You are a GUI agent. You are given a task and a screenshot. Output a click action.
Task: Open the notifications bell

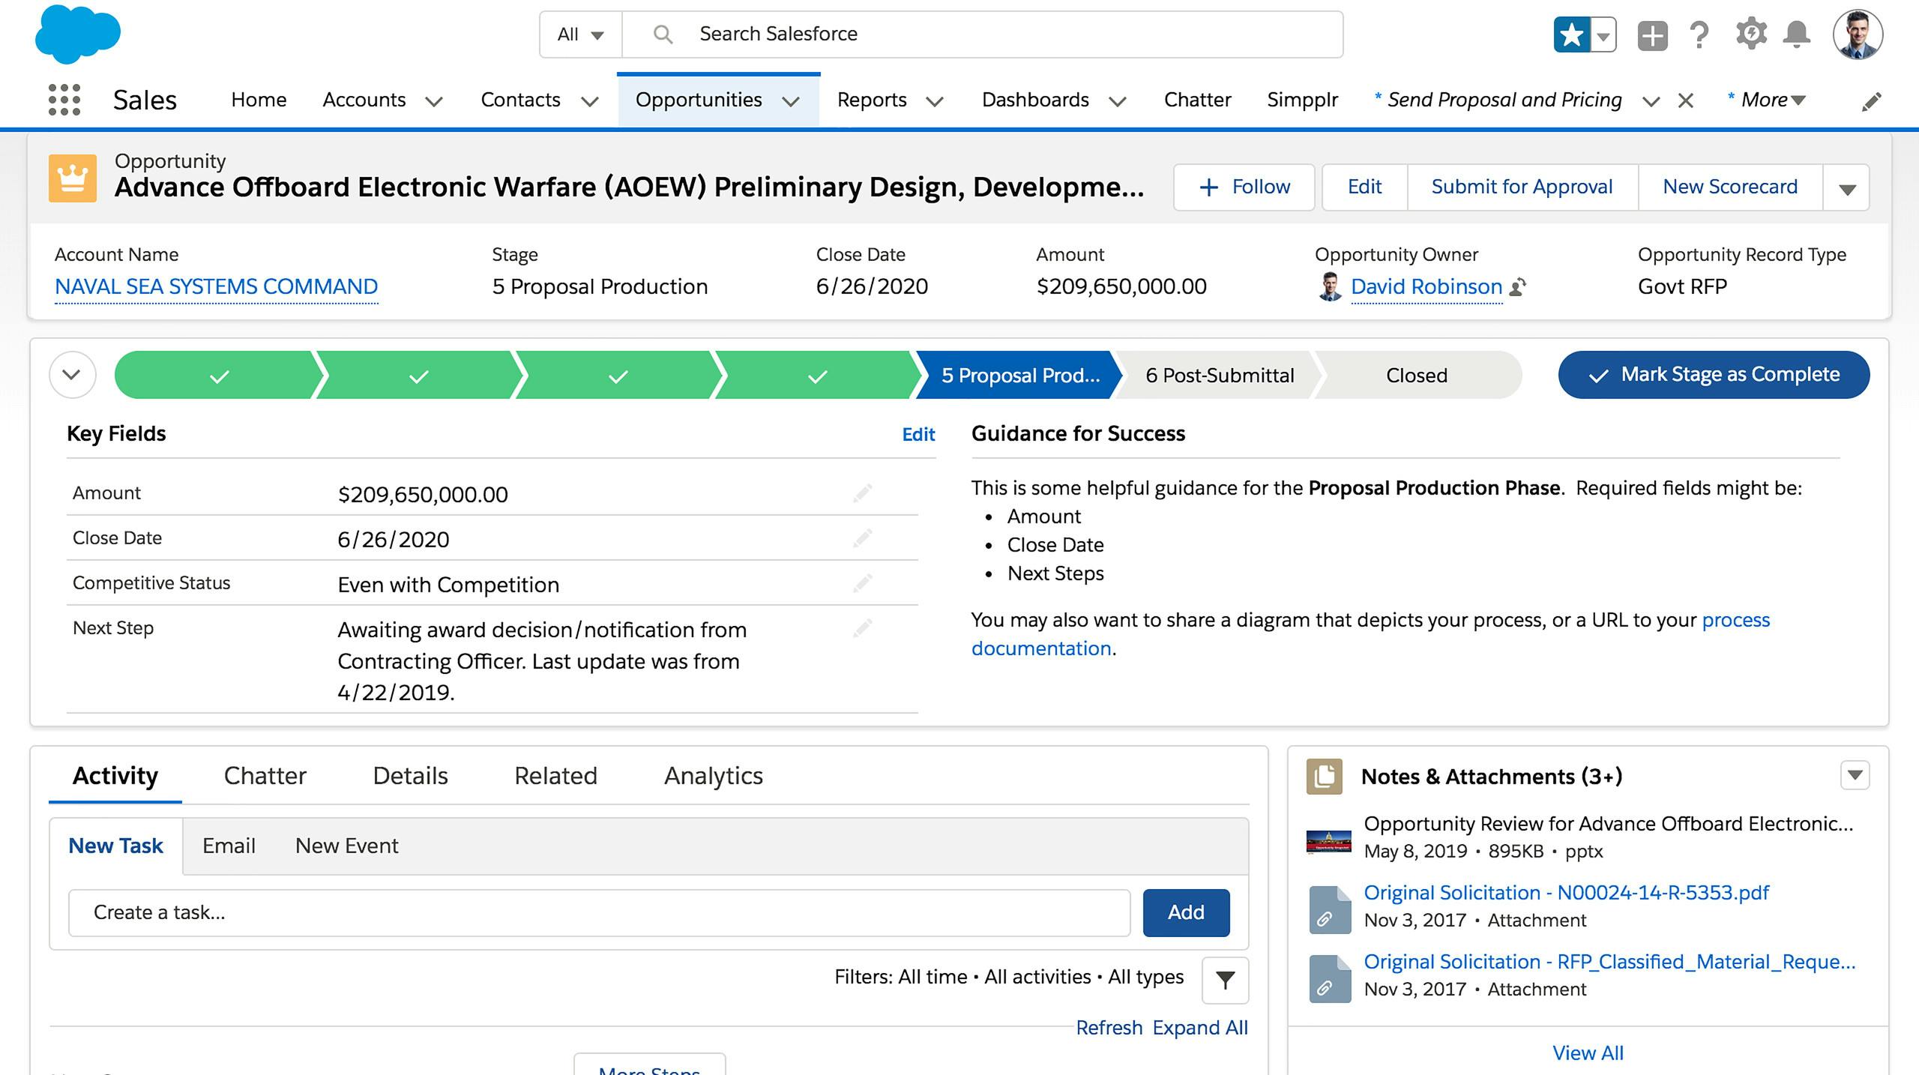click(1797, 34)
